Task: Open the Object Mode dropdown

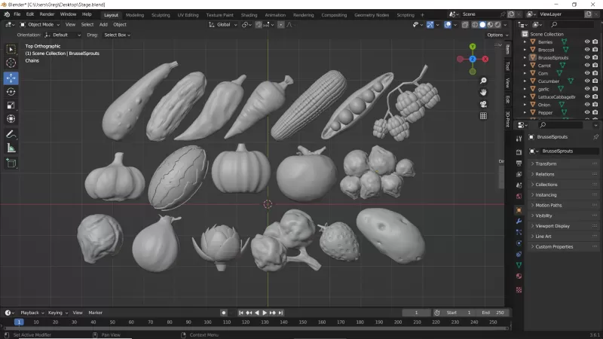Action: pyautogui.click(x=41, y=24)
